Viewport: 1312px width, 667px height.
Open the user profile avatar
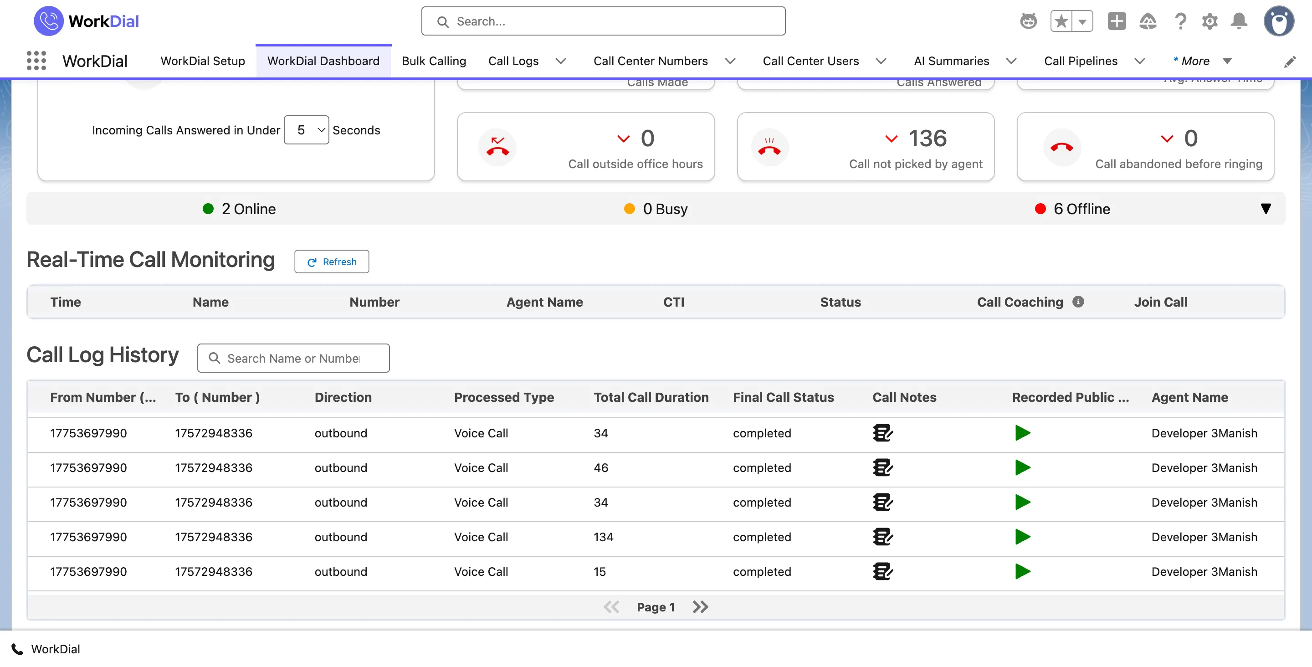[x=1278, y=21]
